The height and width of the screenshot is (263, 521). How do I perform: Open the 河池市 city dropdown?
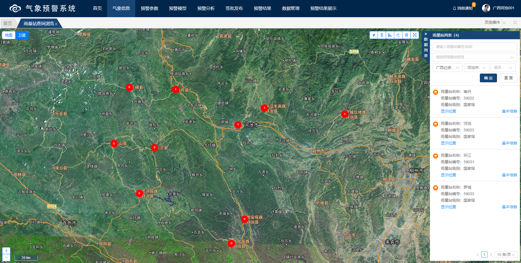[476, 68]
